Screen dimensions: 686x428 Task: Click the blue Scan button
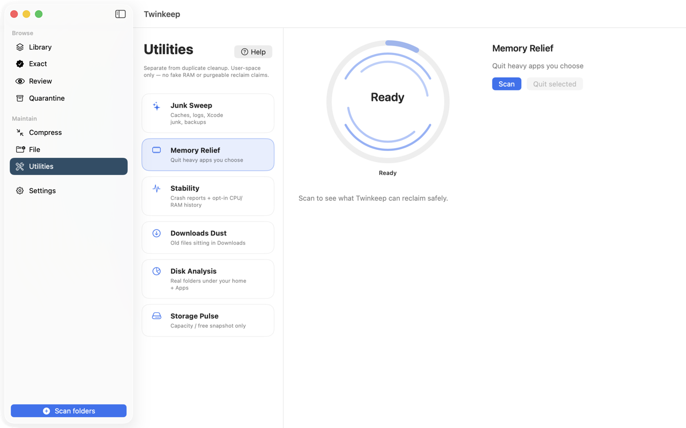(x=506, y=84)
